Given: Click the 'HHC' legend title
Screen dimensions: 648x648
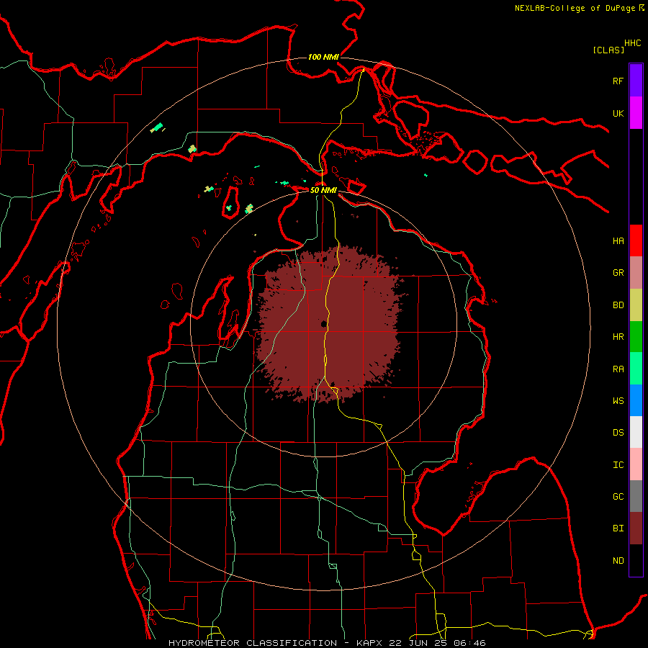Looking at the screenshot, I should 633,43.
